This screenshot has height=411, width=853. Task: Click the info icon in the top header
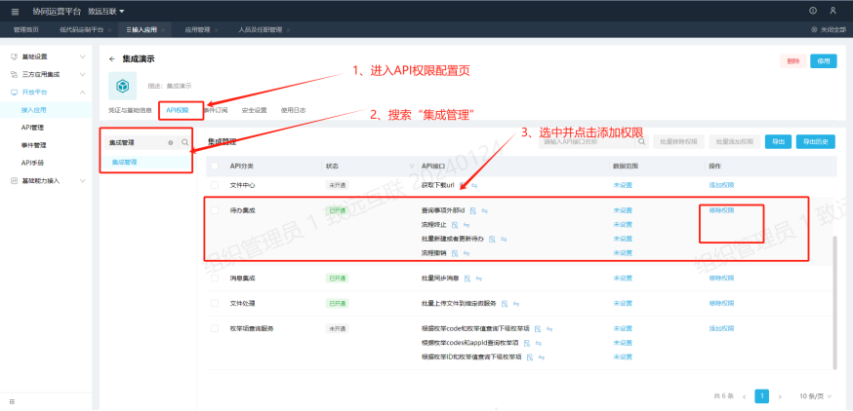[x=813, y=11]
